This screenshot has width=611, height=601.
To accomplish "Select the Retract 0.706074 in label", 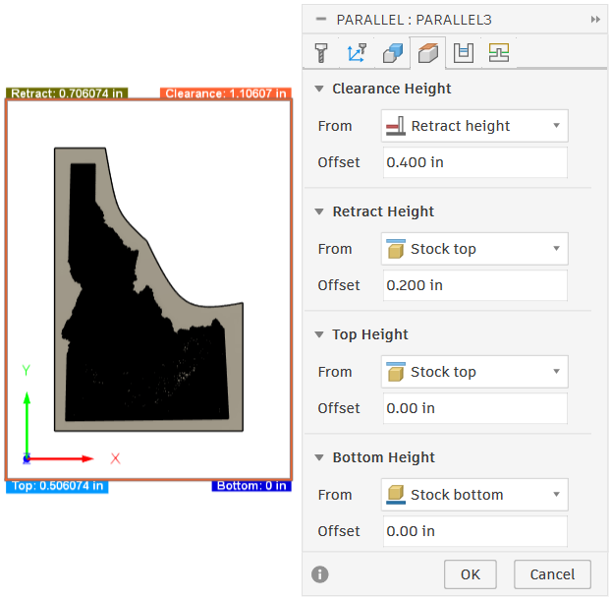I will pyautogui.click(x=67, y=93).
